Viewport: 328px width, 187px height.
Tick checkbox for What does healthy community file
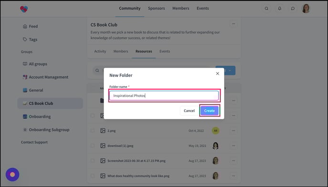pyautogui.click(x=92, y=176)
